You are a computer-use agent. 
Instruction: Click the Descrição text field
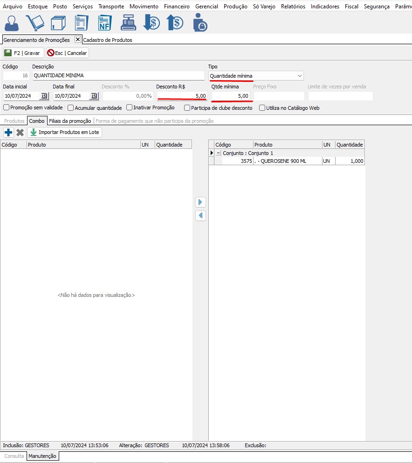pos(118,76)
